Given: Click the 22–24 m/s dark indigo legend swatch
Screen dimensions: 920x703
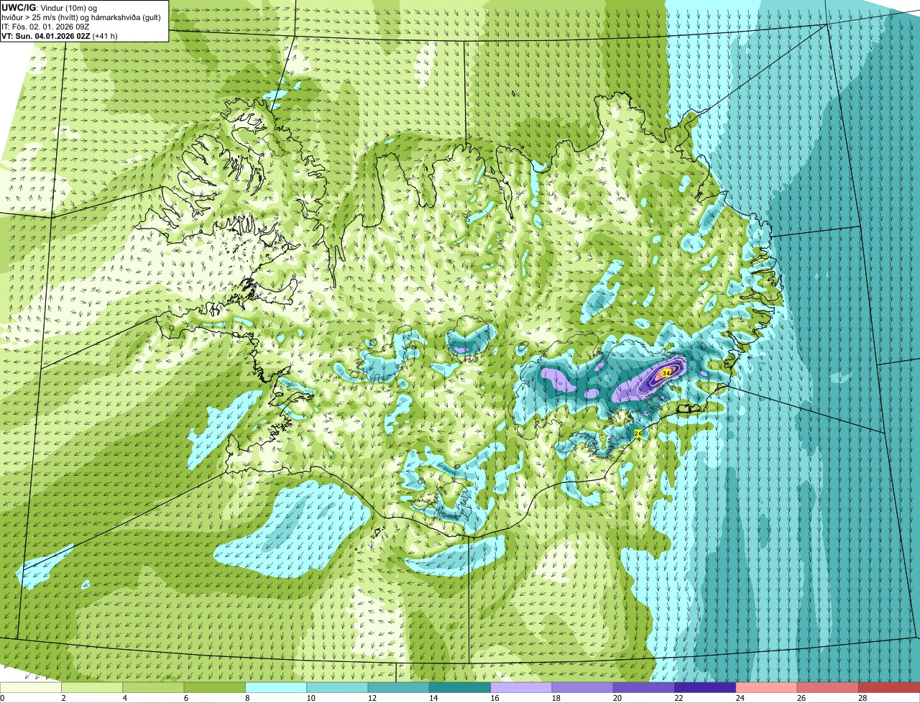Looking at the screenshot, I should [705, 687].
